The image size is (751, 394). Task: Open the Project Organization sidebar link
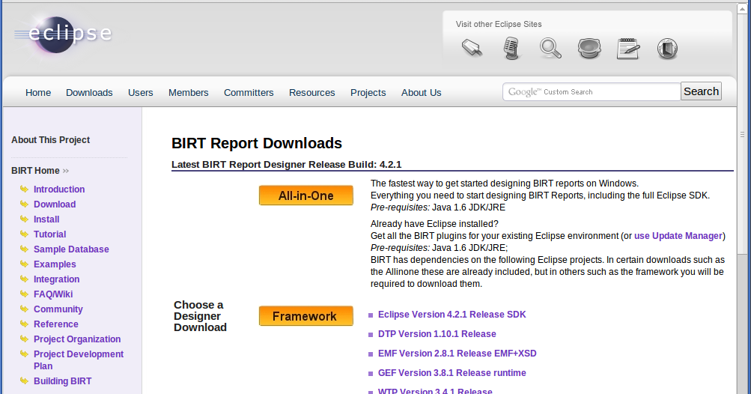pyautogui.click(x=77, y=339)
